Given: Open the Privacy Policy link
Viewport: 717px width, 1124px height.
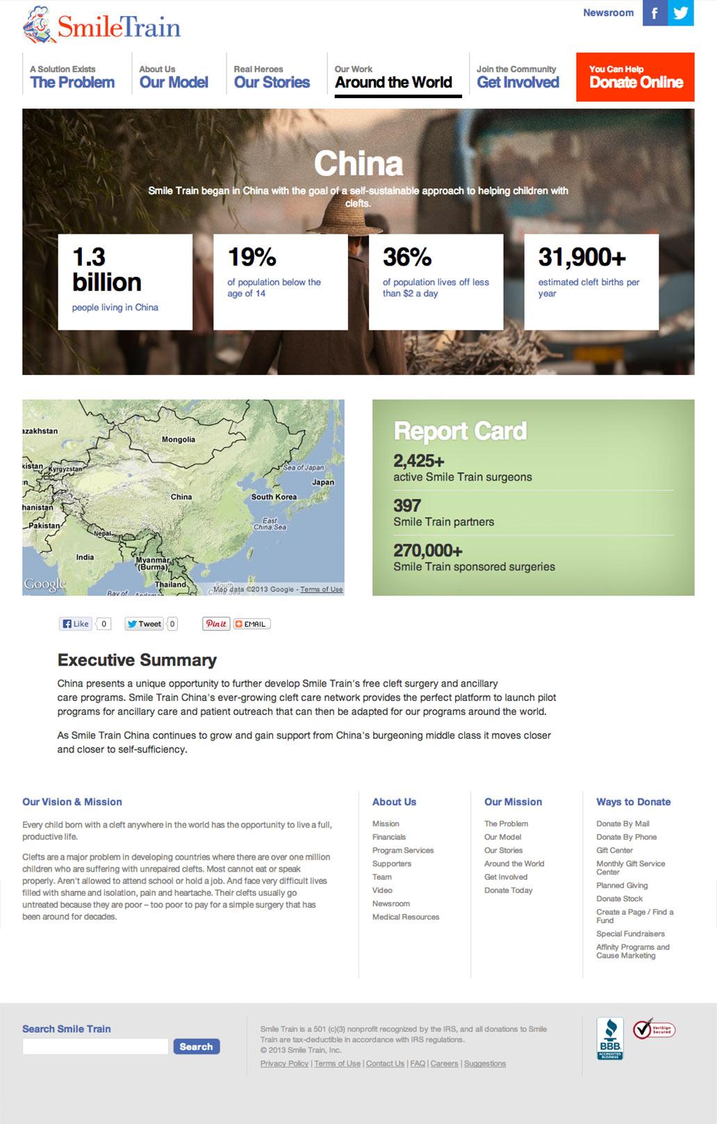Looking at the screenshot, I should tap(284, 1063).
